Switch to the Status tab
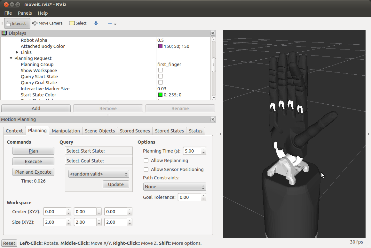 coord(195,131)
